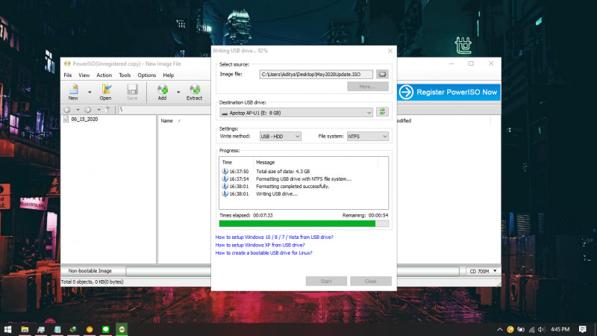Image resolution: width=597 pixels, height=336 pixels.
Task: Click the Start button in the dialog
Action: (x=326, y=281)
